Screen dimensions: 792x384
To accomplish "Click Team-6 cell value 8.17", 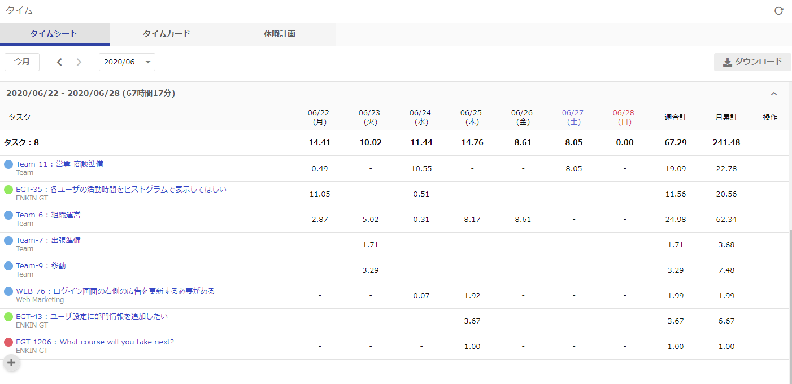I will [472, 219].
